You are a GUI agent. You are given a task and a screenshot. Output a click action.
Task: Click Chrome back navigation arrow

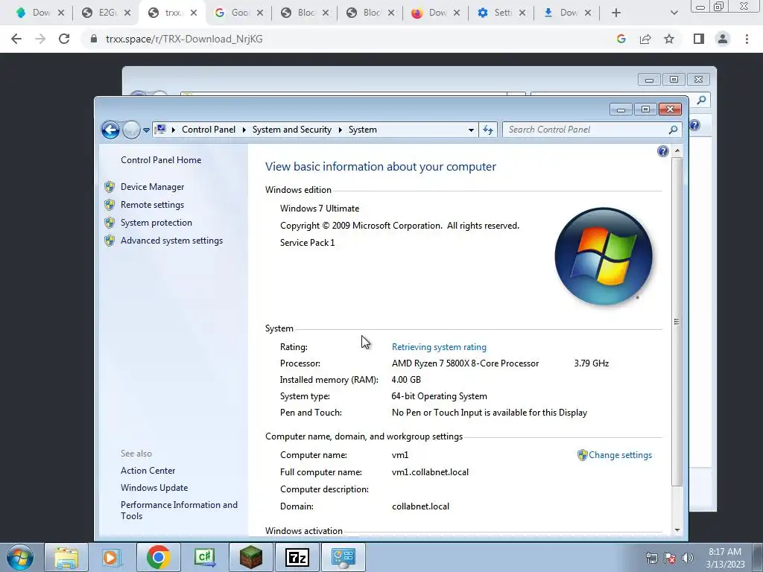(16, 39)
